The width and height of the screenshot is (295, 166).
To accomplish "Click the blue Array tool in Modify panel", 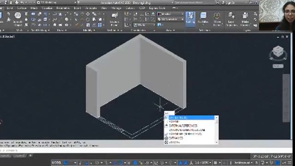I will tap(100, 25).
